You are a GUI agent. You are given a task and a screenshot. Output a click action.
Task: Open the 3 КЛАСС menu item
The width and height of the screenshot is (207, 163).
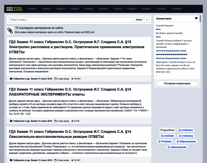(60, 9)
